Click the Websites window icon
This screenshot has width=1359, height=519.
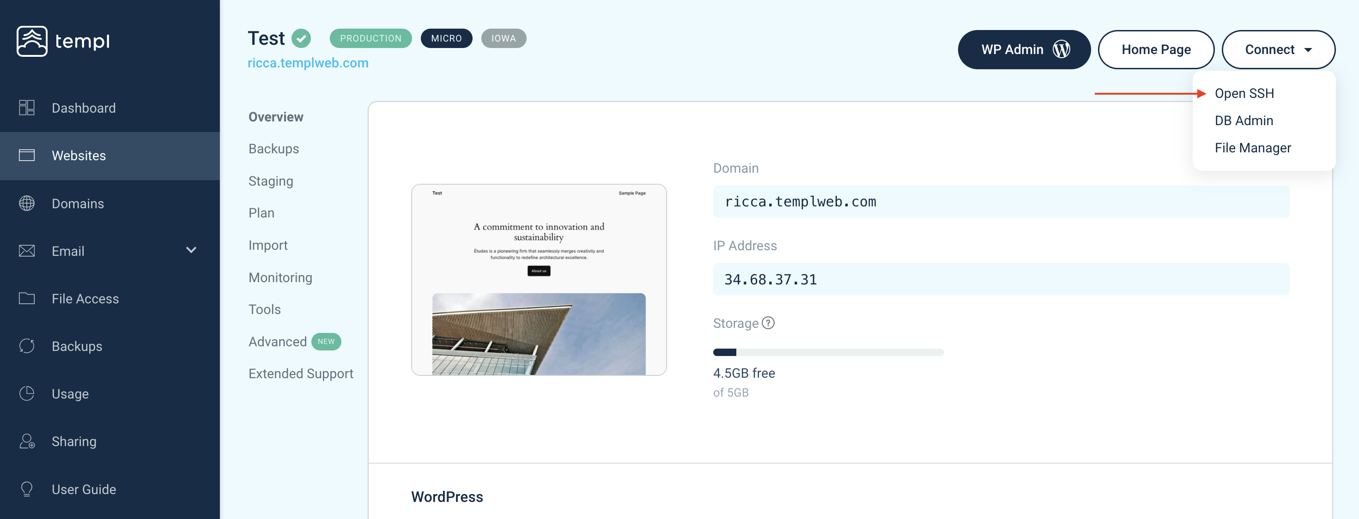(27, 155)
